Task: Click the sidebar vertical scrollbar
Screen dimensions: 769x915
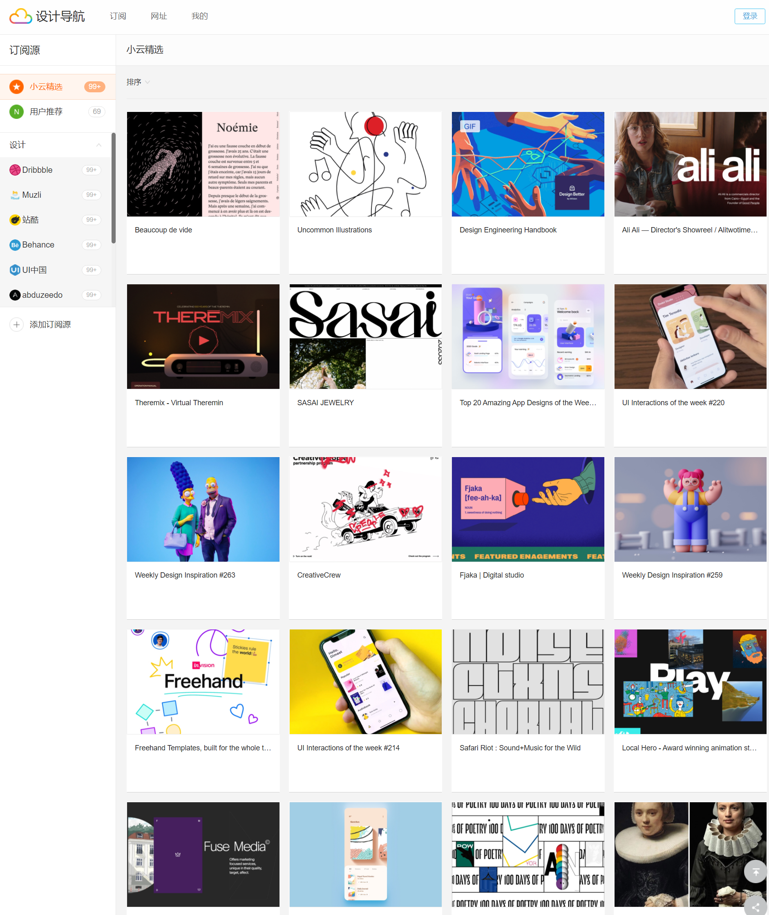Action: coord(113,188)
